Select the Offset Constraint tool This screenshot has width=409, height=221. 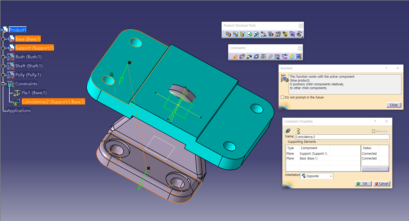[x=249, y=56]
